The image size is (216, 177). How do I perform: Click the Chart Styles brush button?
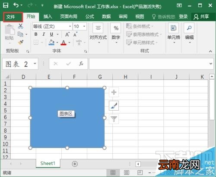pos(114,106)
